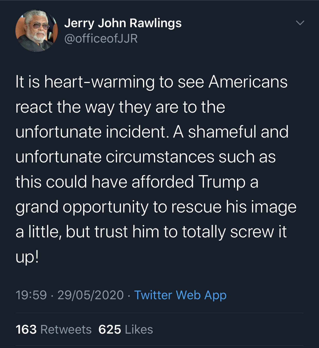Click the final "up!" in the tweet
This screenshot has height=348, width=319.
coord(27,257)
